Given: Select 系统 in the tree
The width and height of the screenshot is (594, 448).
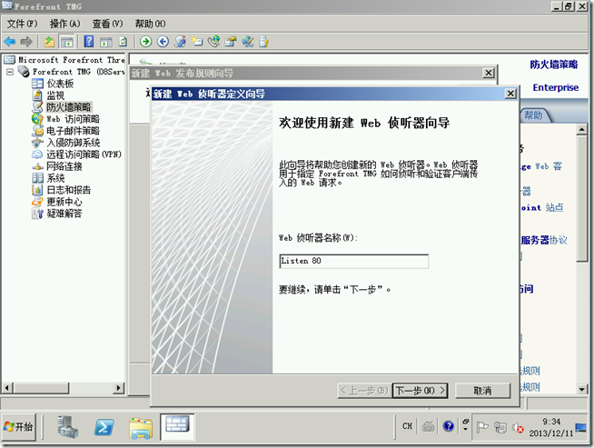Looking at the screenshot, I should pos(55,178).
